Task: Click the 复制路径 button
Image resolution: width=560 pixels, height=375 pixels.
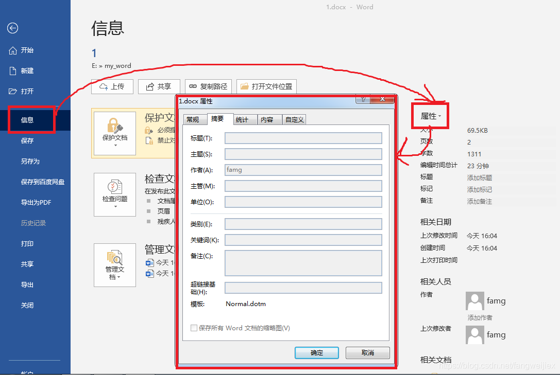Action: [208, 86]
